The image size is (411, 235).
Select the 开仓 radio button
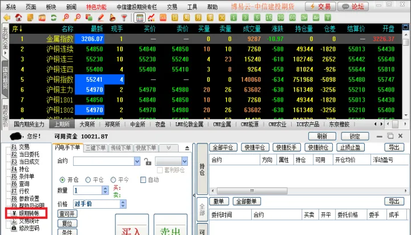[62, 180]
